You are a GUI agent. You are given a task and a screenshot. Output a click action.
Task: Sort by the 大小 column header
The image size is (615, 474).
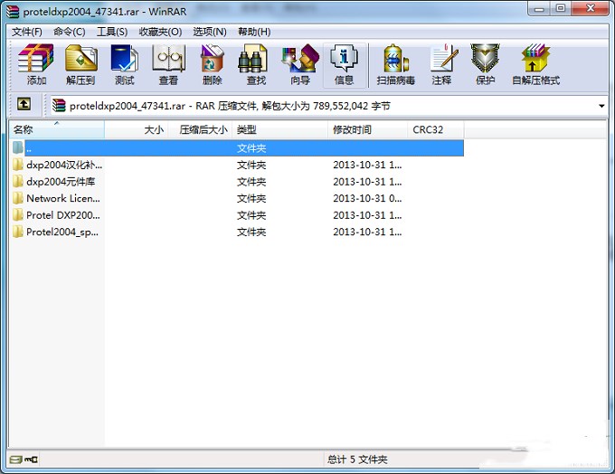[137, 129]
